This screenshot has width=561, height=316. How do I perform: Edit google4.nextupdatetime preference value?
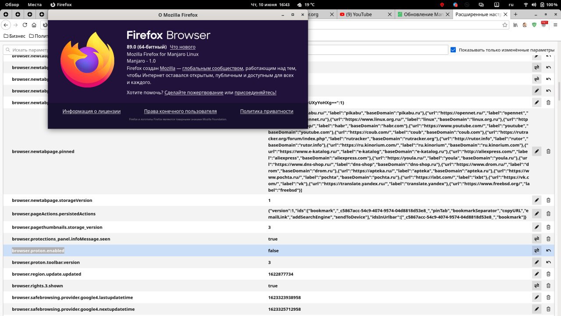[x=536, y=309]
